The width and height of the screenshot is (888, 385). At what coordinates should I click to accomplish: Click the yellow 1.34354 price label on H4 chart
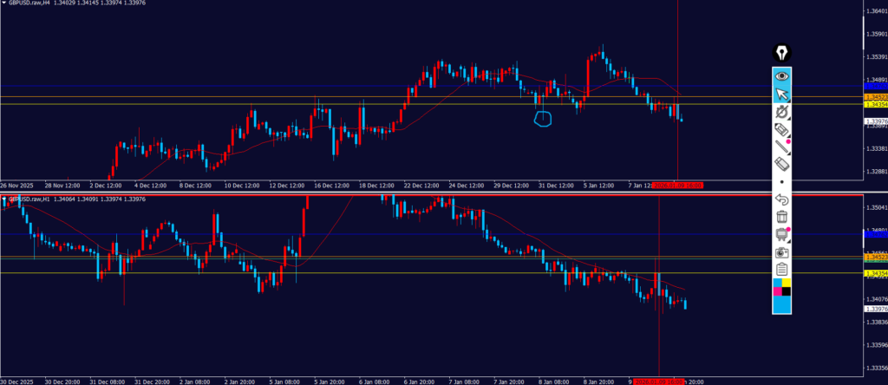pos(874,104)
